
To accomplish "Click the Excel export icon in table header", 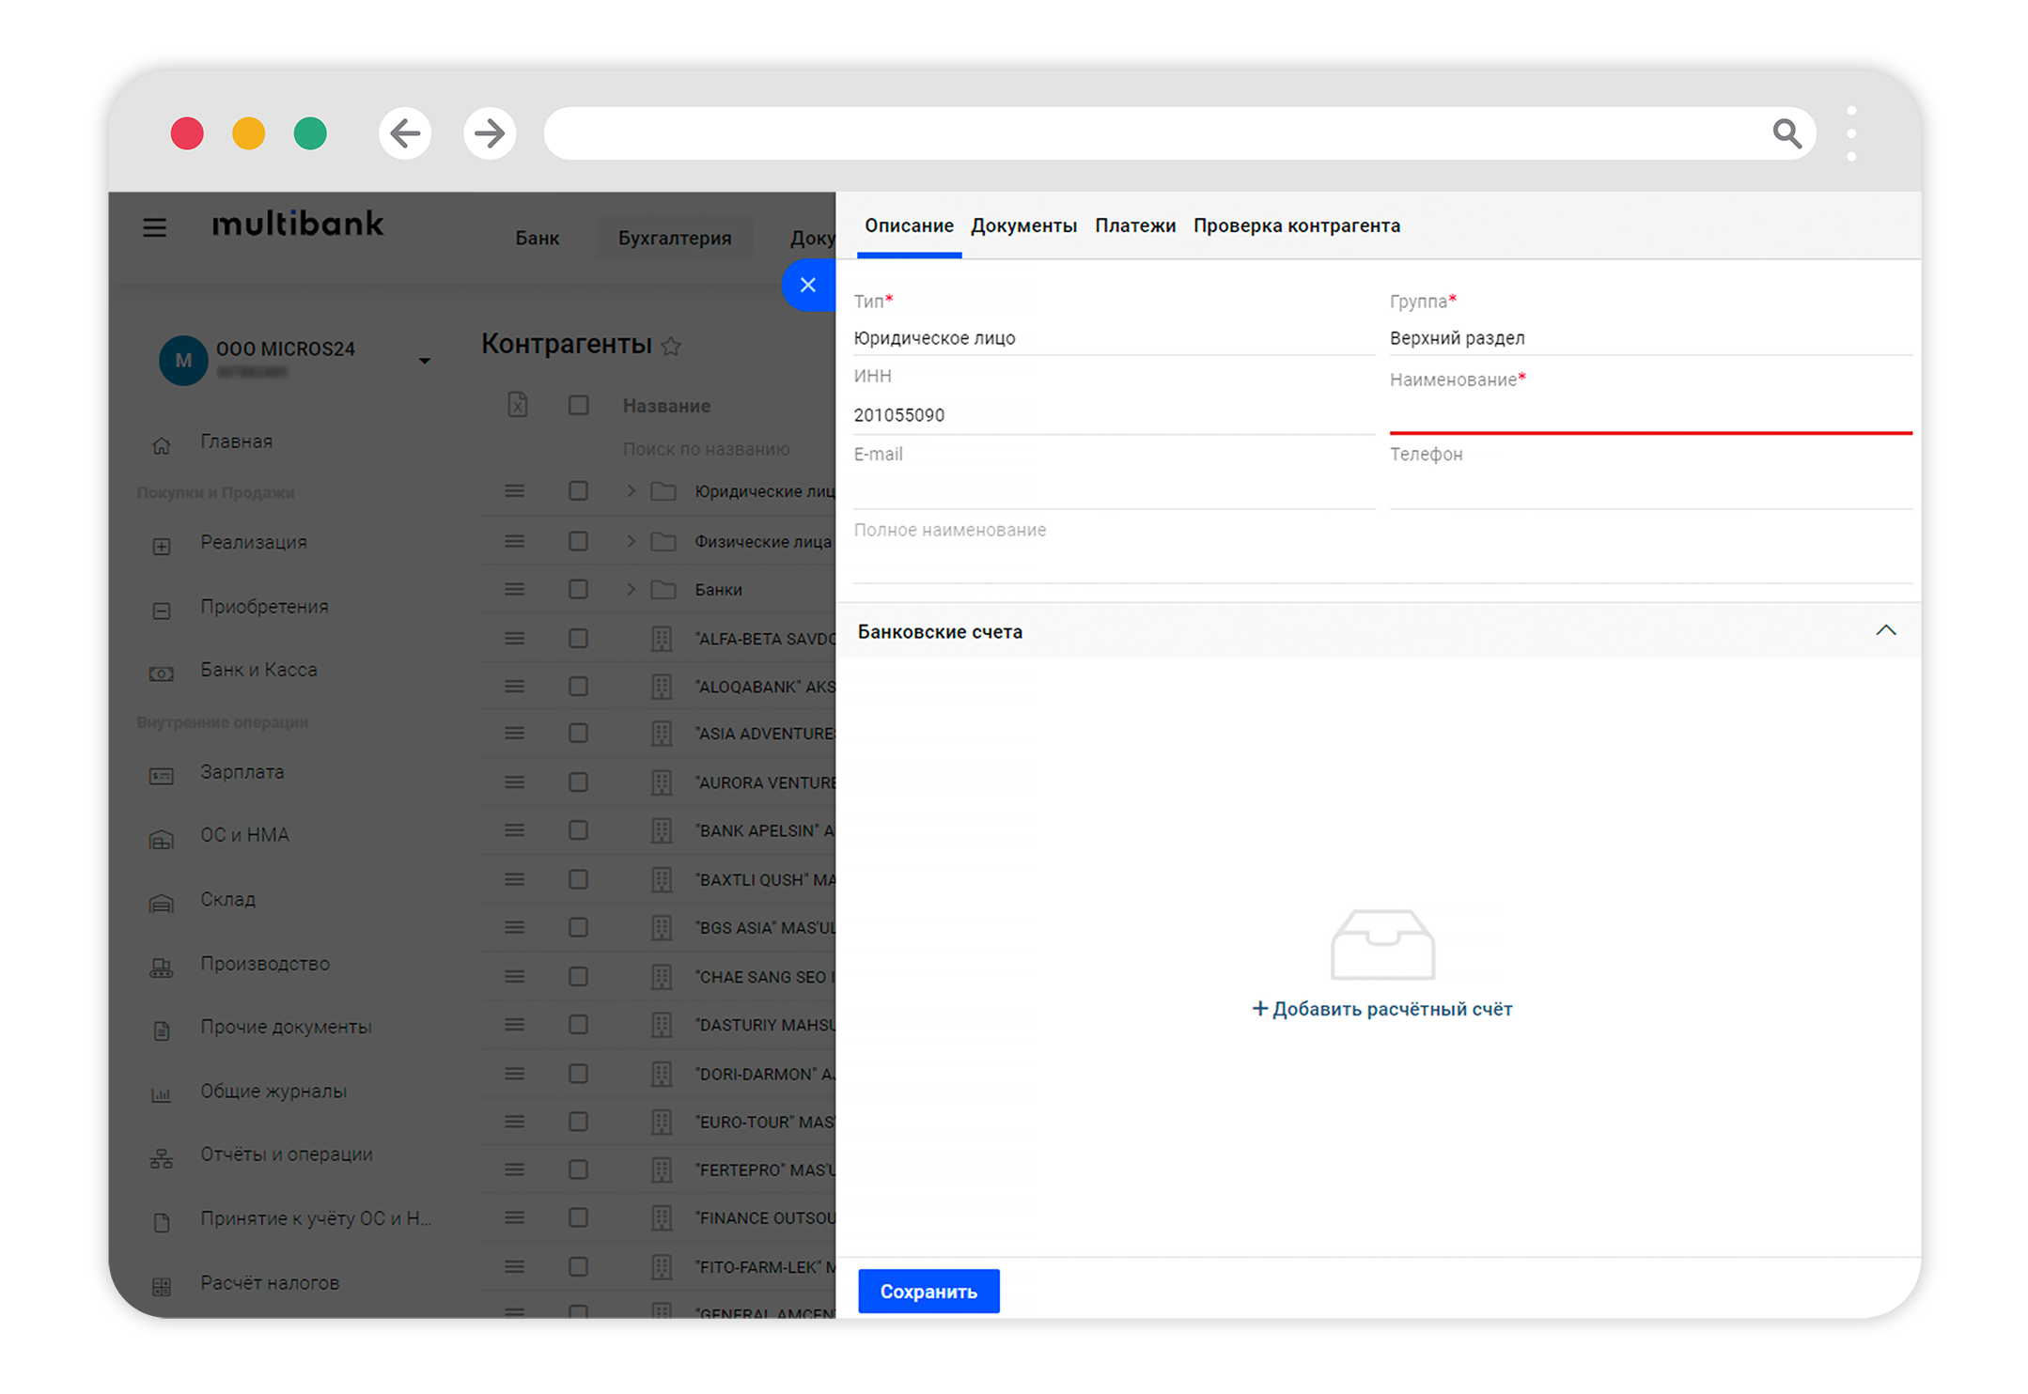I will 518,405.
